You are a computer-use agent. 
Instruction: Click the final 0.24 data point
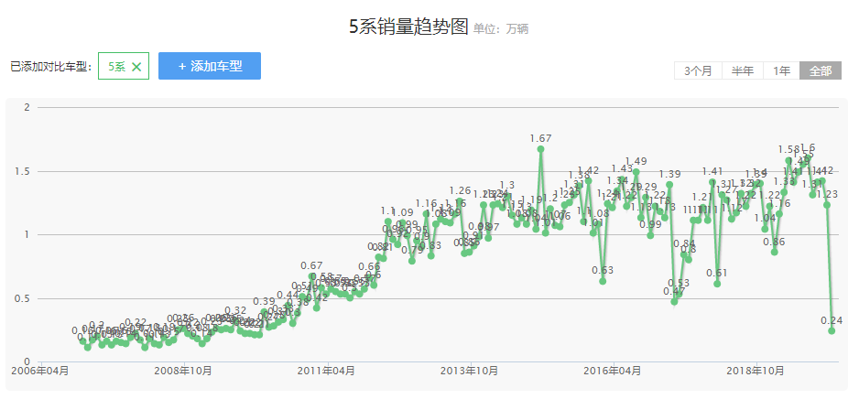(832, 330)
